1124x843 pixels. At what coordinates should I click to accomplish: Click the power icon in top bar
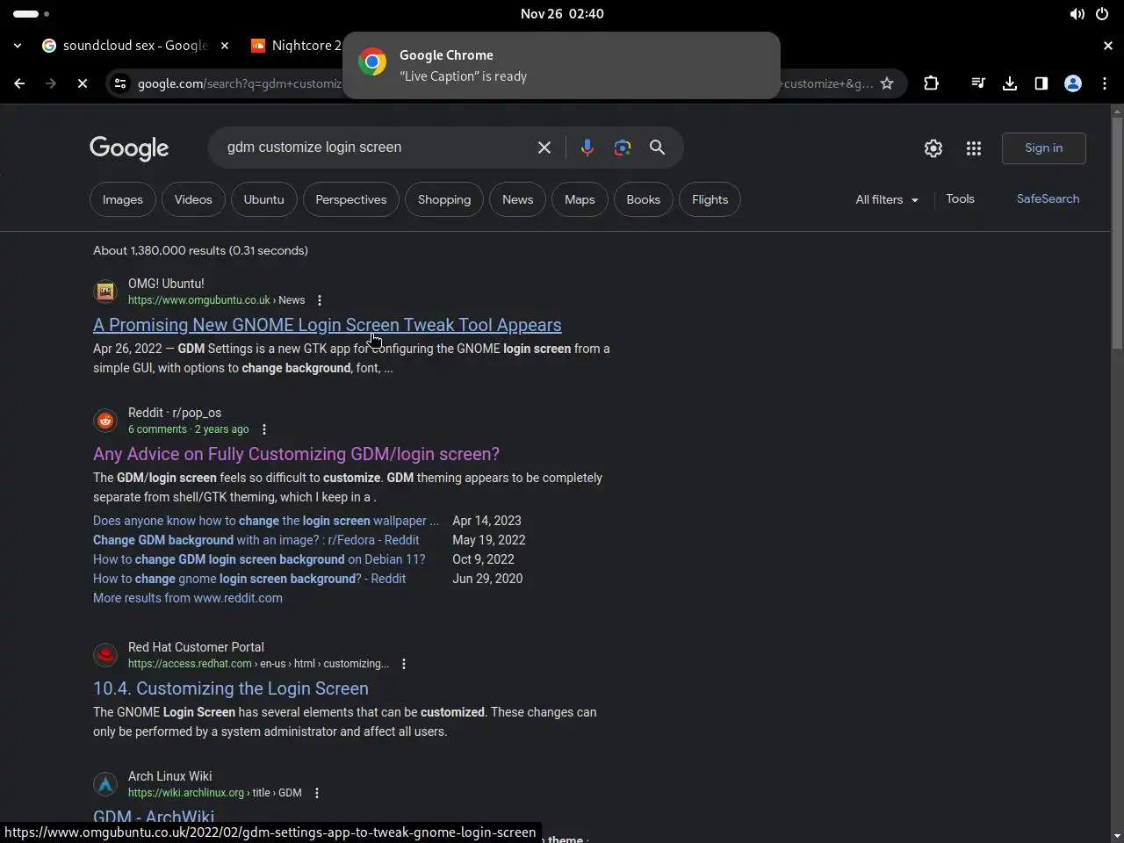[x=1102, y=14]
